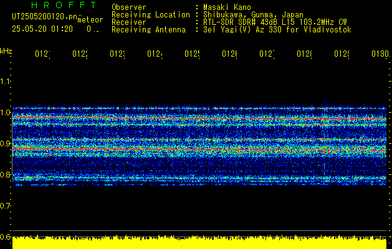Click the 0125 time marker
This screenshot has width=392, height=249.
pos(192,54)
